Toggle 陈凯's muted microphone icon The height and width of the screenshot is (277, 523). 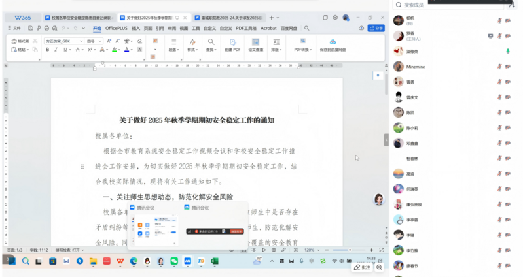(499, 112)
